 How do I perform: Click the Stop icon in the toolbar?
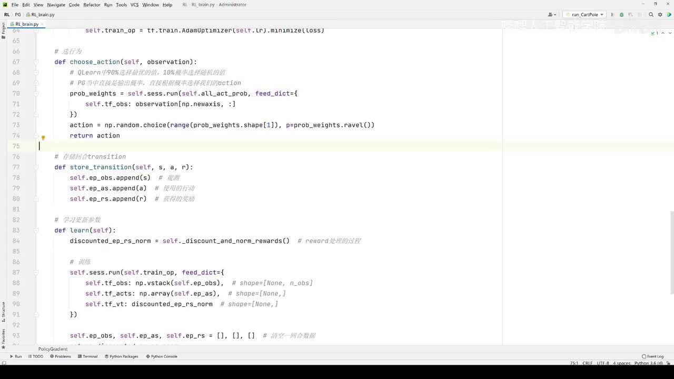point(640,15)
